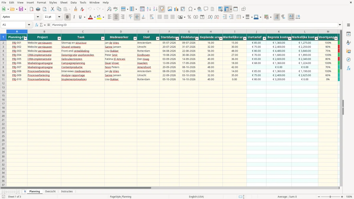Viewport: 354px width, 199px height.
Task: Toggle Center Horizontally alignment
Action: (116, 17)
